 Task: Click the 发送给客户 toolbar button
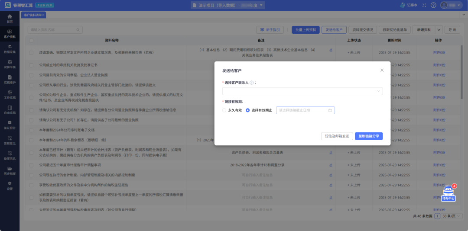click(x=334, y=30)
